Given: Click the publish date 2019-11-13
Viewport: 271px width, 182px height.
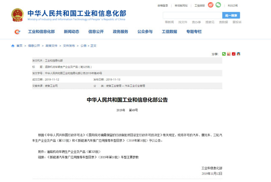Looking at the screenshot, I should pyautogui.click(x=113, y=80).
